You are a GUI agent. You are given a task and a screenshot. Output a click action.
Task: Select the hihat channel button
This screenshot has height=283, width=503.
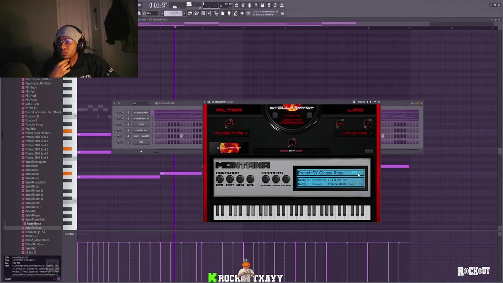tap(141, 124)
